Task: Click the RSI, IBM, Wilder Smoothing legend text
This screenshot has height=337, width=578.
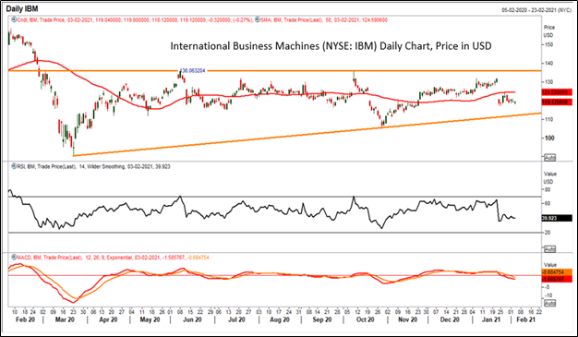Action: click(93, 166)
